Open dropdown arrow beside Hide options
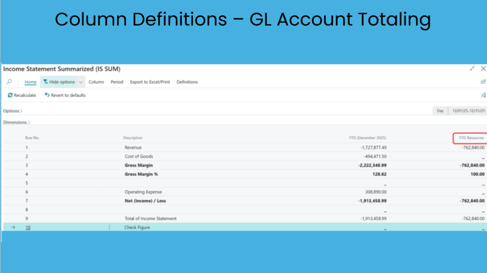The width and height of the screenshot is (487, 273). point(81,82)
